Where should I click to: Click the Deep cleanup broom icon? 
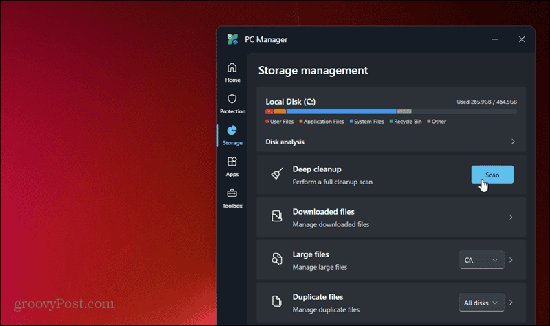[x=277, y=174]
